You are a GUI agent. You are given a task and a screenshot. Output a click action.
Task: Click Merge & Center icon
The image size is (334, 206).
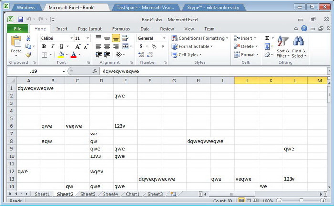point(125,46)
